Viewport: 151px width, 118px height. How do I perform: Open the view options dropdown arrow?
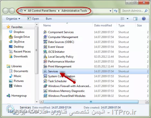[x=127, y=19]
